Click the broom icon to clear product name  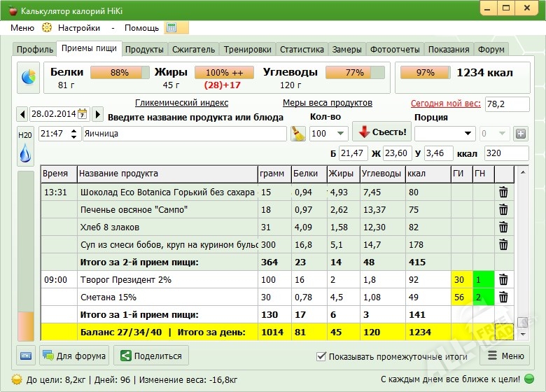click(298, 134)
